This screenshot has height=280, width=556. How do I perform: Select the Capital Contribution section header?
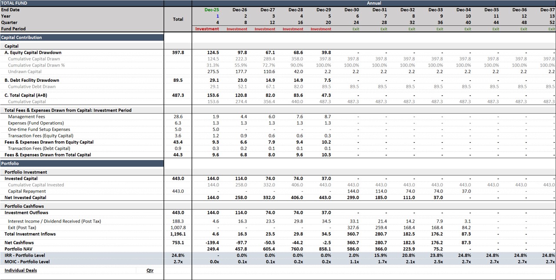82,37
